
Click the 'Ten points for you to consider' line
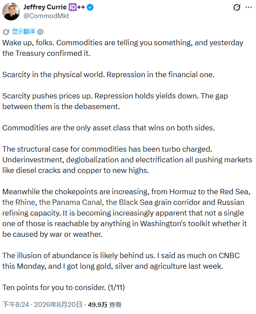(64, 287)
